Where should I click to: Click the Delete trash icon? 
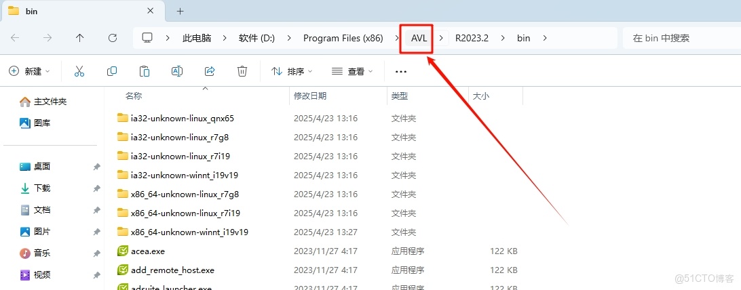pyautogui.click(x=242, y=71)
